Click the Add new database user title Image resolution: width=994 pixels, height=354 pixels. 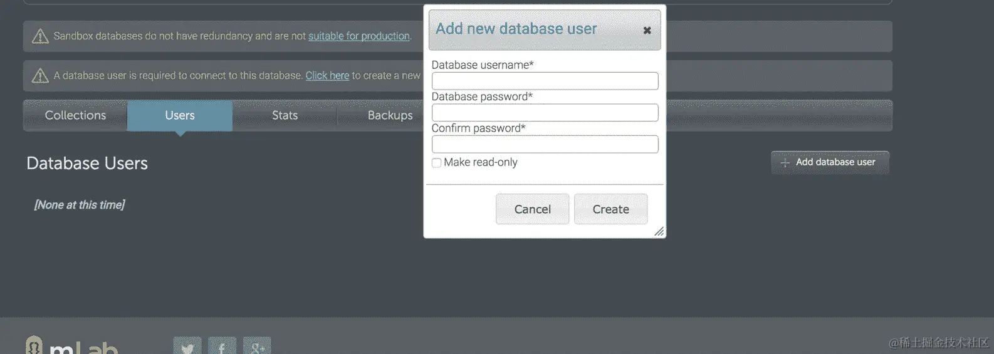pyautogui.click(x=516, y=29)
